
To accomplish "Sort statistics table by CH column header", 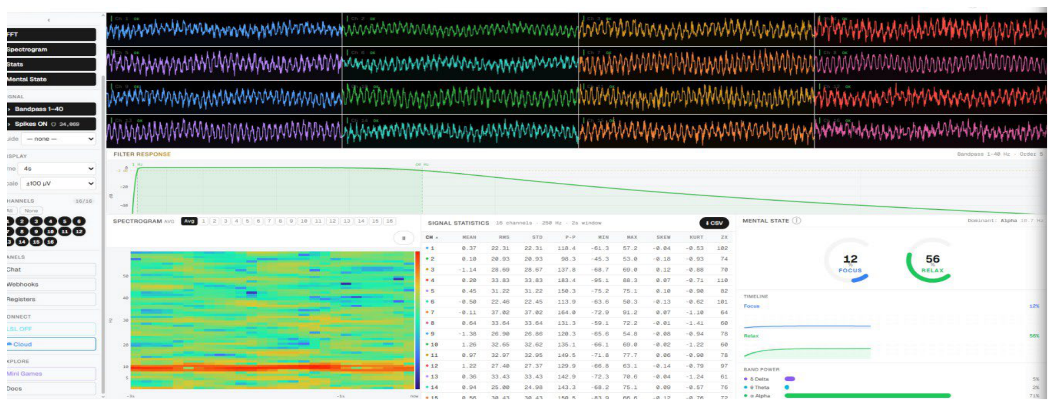I will [432, 237].
